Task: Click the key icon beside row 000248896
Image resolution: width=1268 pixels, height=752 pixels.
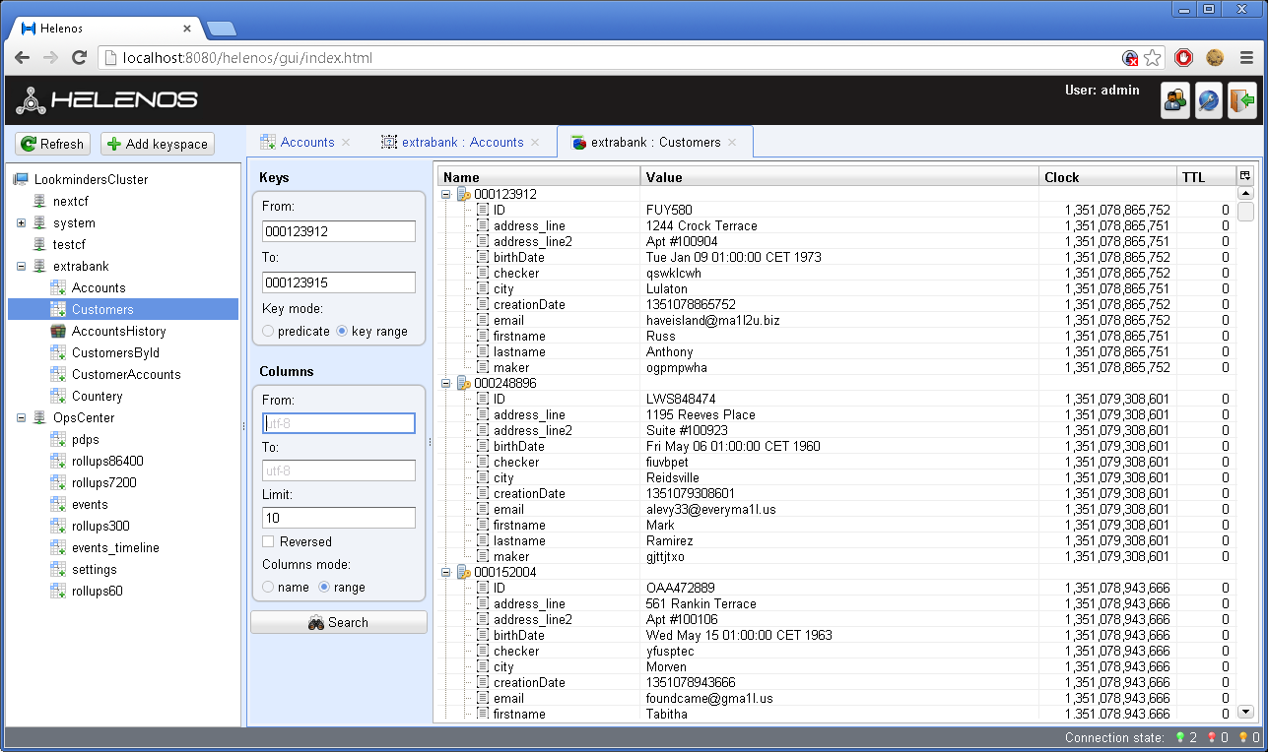Action: (x=462, y=383)
